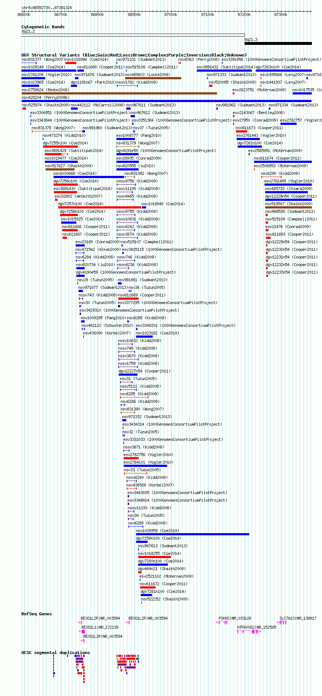Select variant nsv820555 (Ju2010) label

(136, 166)
